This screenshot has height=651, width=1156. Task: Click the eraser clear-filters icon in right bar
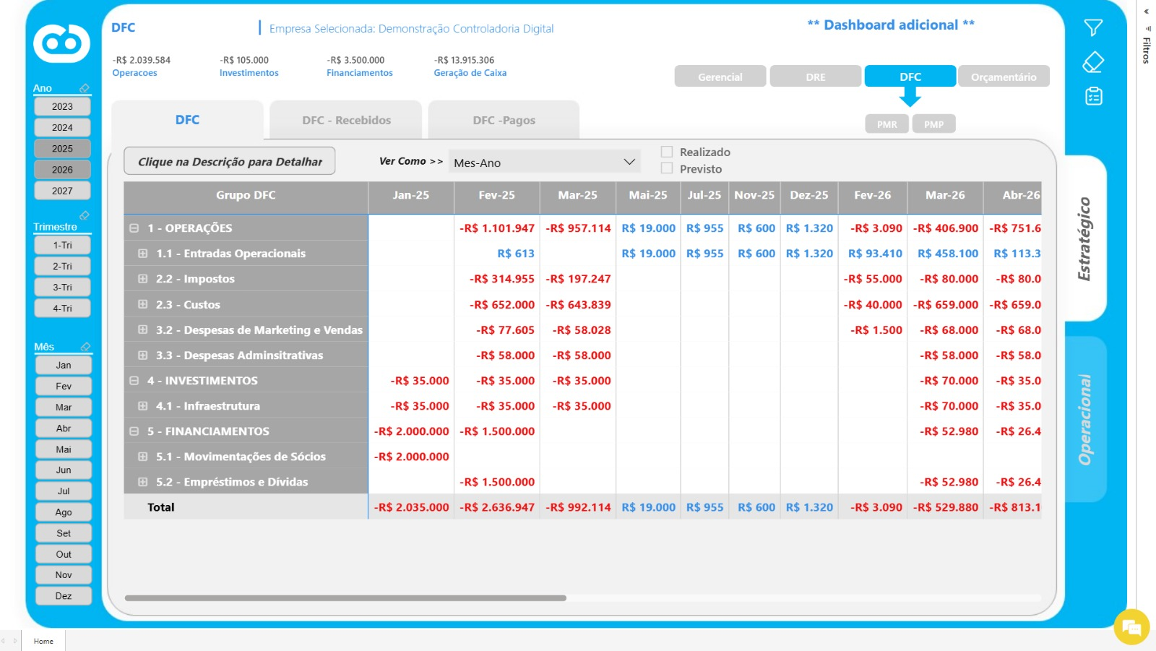[x=1093, y=62]
